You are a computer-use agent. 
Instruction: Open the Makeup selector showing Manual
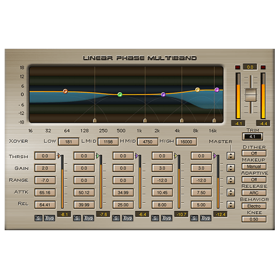point(254,166)
